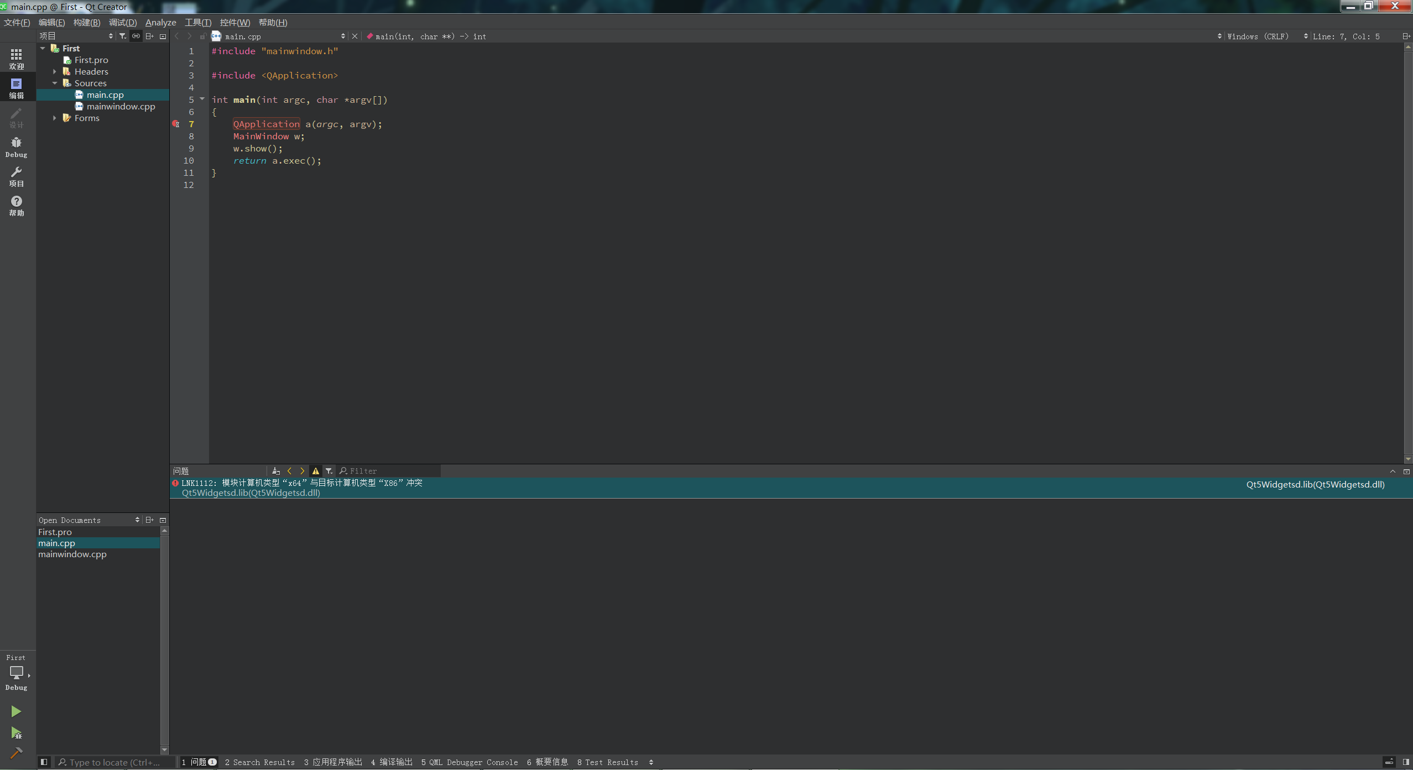Open the 4 编译输出 Compile Output pane

tap(392, 762)
